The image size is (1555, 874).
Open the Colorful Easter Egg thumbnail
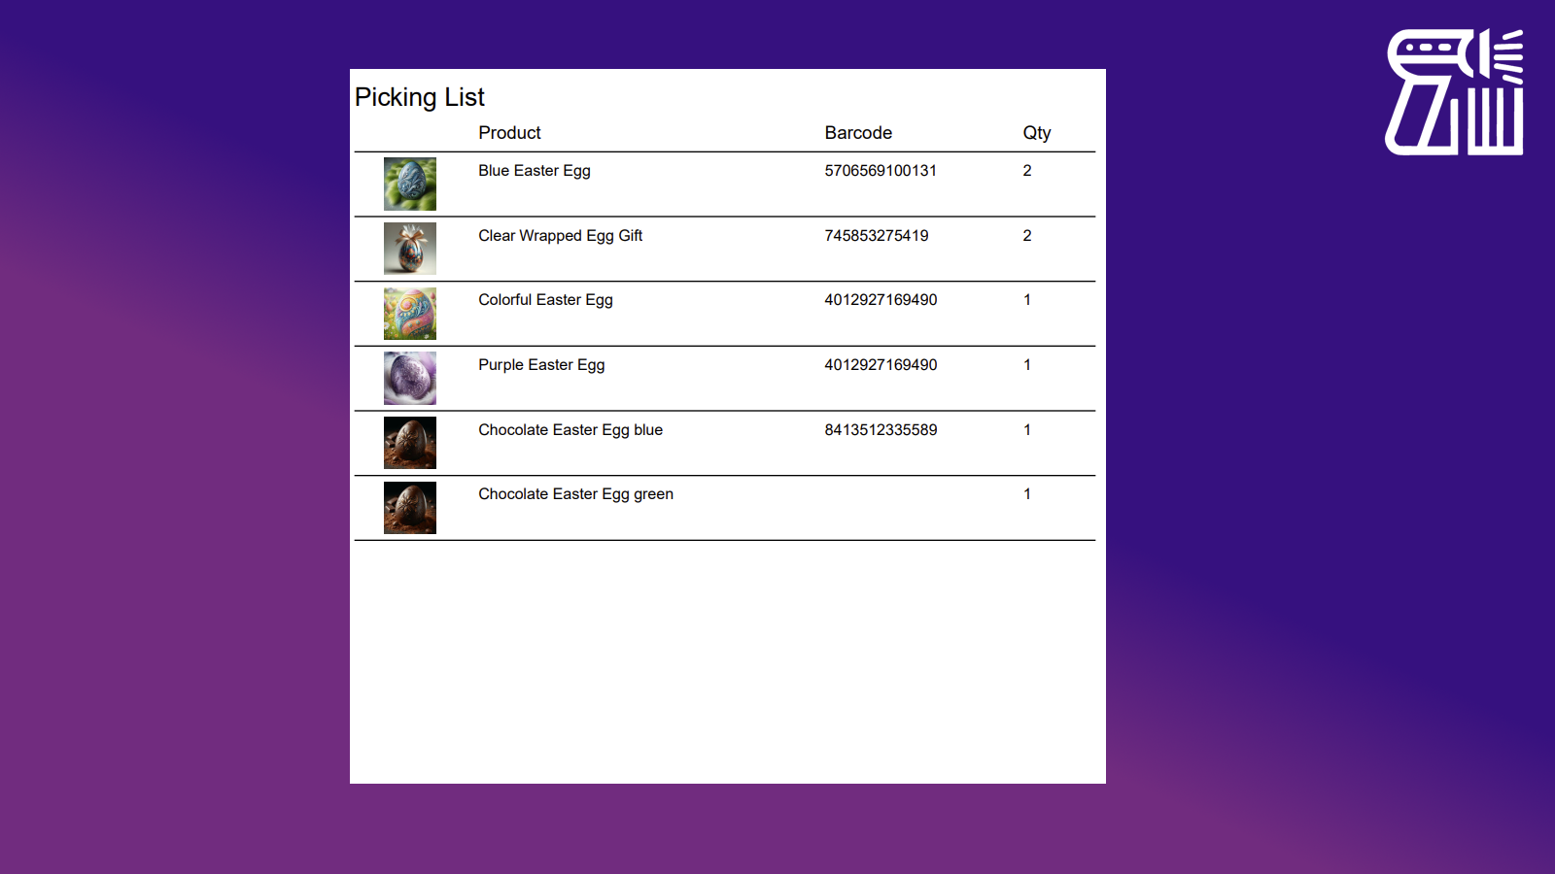pyautogui.click(x=410, y=314)
